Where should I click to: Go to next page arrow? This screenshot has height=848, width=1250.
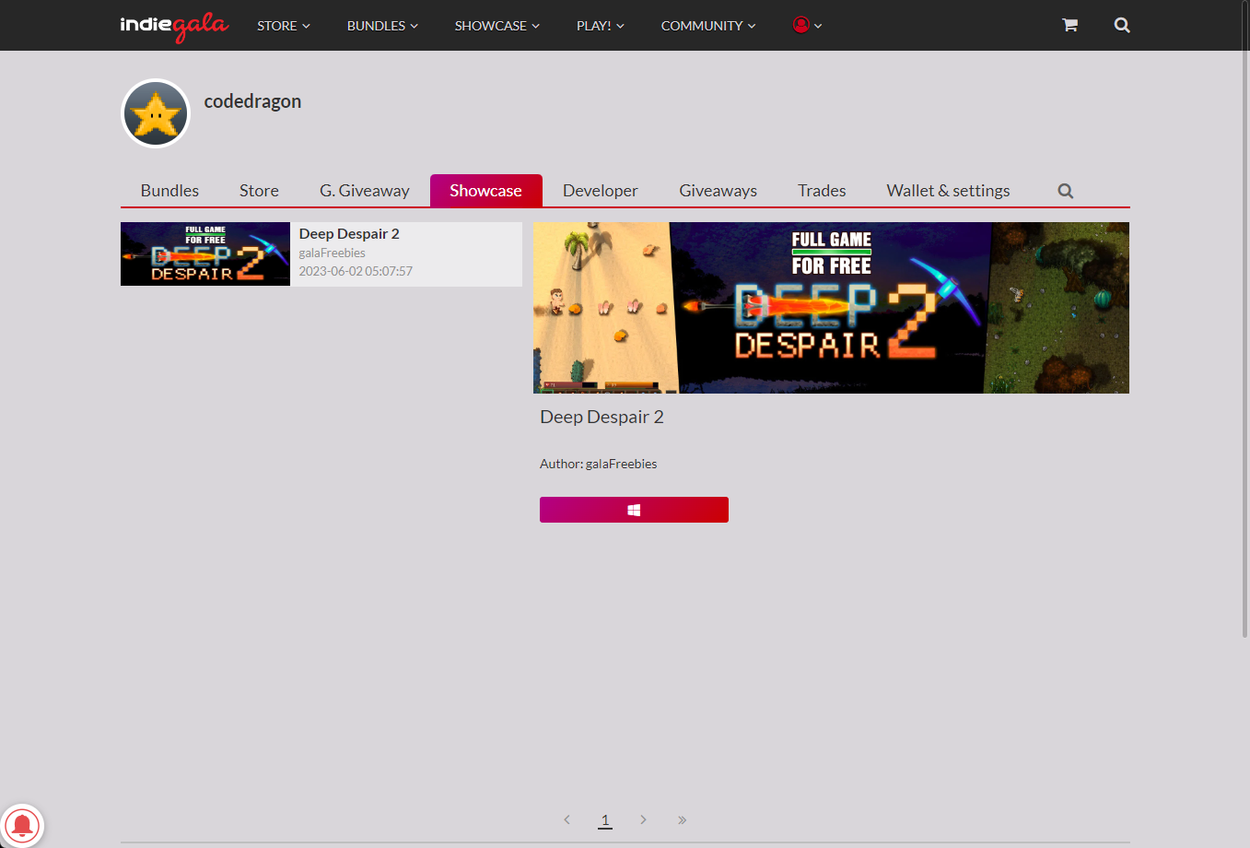(643, 819)
